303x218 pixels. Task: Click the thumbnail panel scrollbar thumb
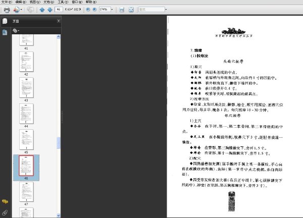(x=59, y=143)
